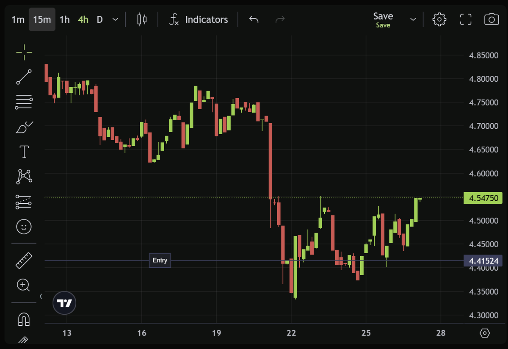The width and height of the screenshot is (508, 349).
Task: Switch to the D daily timeframe
Action: [x=99, y=19]
